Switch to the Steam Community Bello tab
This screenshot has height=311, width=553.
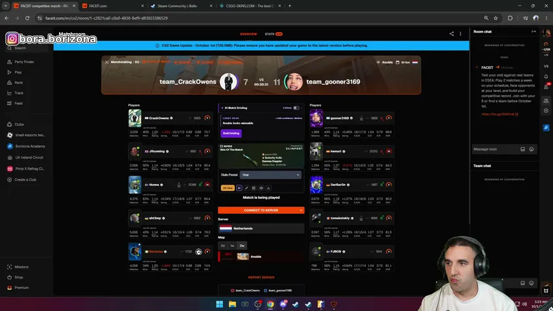coord(181,6)
